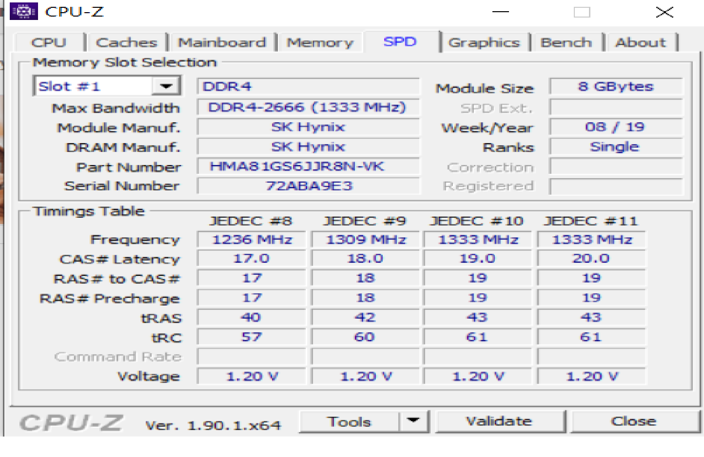704x457 pixels.
Task: Click the tRAS value 42
Action: [366, 317]
